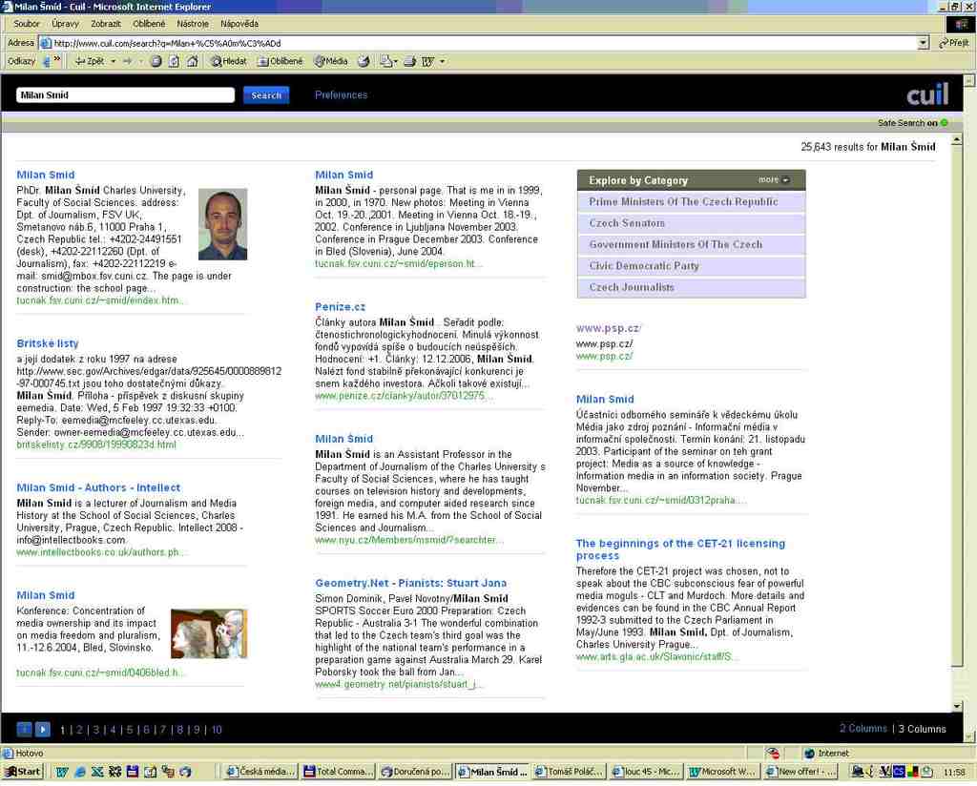Open the Oblíbené favorites toolbar button
The height and width of the screenshot is (786, 977).
point(280,61)
